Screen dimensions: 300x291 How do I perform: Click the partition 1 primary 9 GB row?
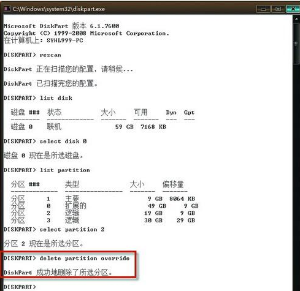point(102,198)
